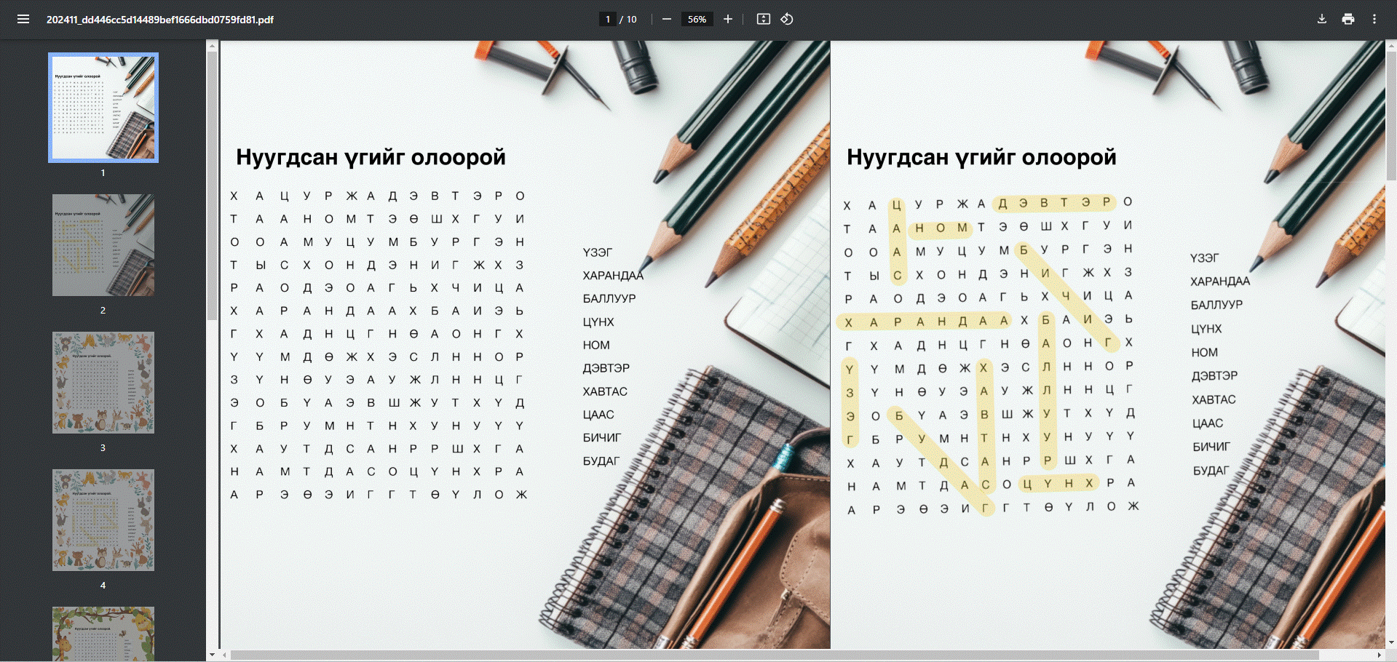This screenshot has height=662, width=1397.
Task: Click the highlighted ЦҮНХ in answer grid
Action: pos(1058,483)
